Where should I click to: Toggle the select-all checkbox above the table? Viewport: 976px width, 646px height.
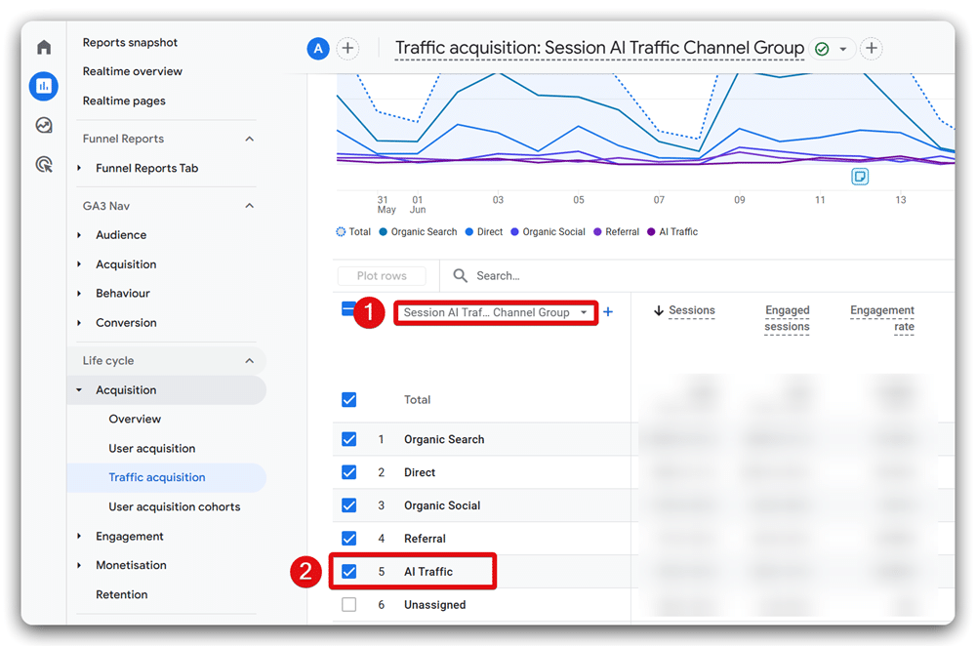click(x=349, y=307)
